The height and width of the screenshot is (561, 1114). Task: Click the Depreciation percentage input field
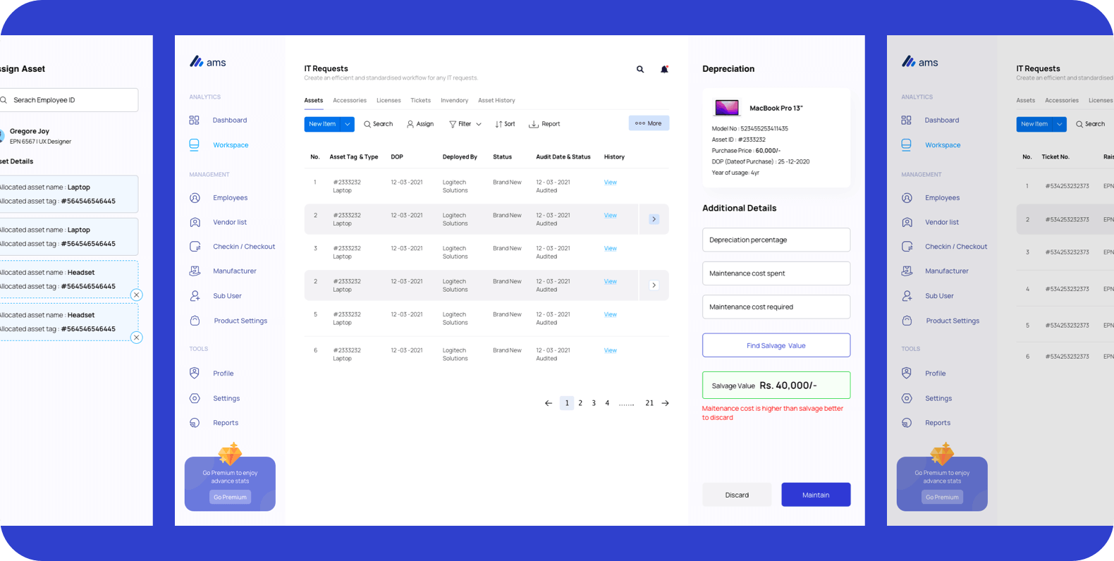coord(776,240)
